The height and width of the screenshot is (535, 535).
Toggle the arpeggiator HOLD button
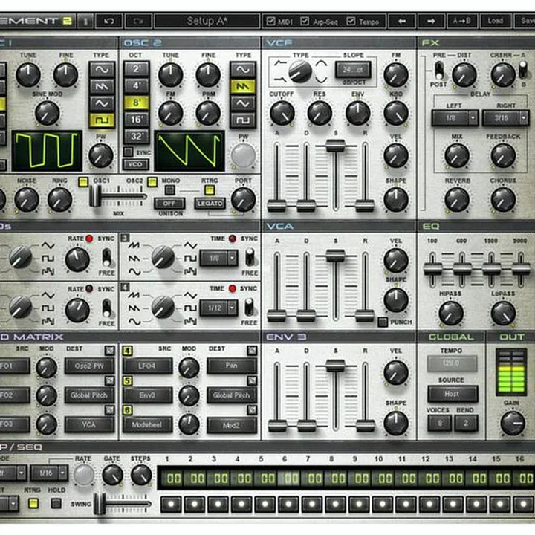pyautogui.click(x=56, y=503)
